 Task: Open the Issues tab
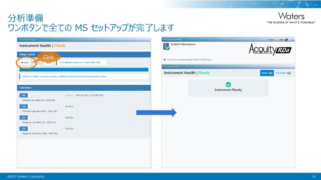pyautogui.click(x=267, y=73)
